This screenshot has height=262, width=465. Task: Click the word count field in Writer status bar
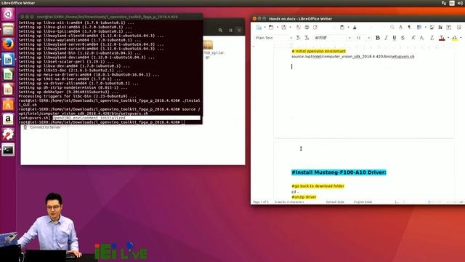[x=289, y=202]
